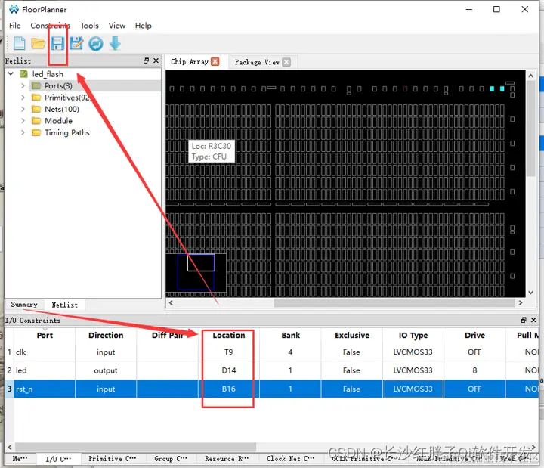Float the Netlist panel
Viewport: 544px width, 468px height.
point(146,60)
